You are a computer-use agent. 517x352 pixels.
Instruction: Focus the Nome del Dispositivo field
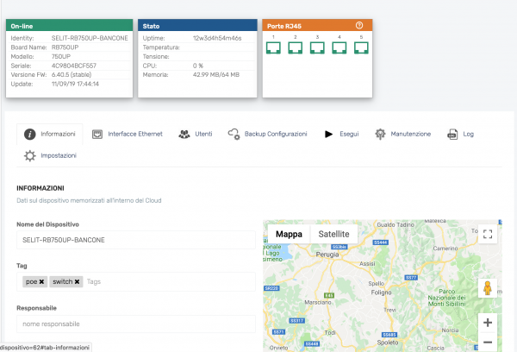(136, 240)
